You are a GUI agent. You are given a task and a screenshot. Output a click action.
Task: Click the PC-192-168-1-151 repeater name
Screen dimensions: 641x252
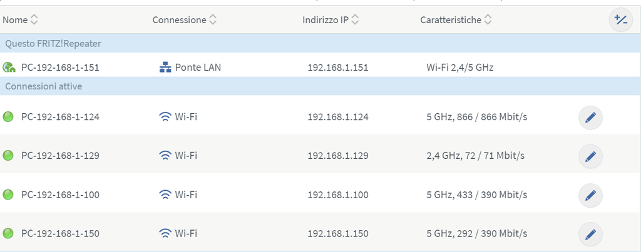[x=60, y=68]
